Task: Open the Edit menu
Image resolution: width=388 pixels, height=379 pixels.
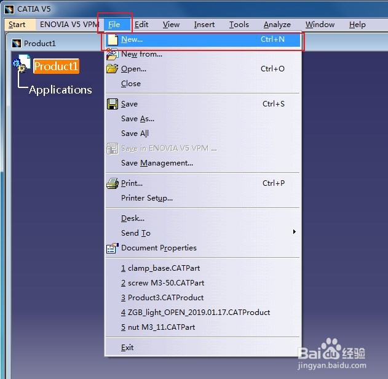Action: coord(141,25)
